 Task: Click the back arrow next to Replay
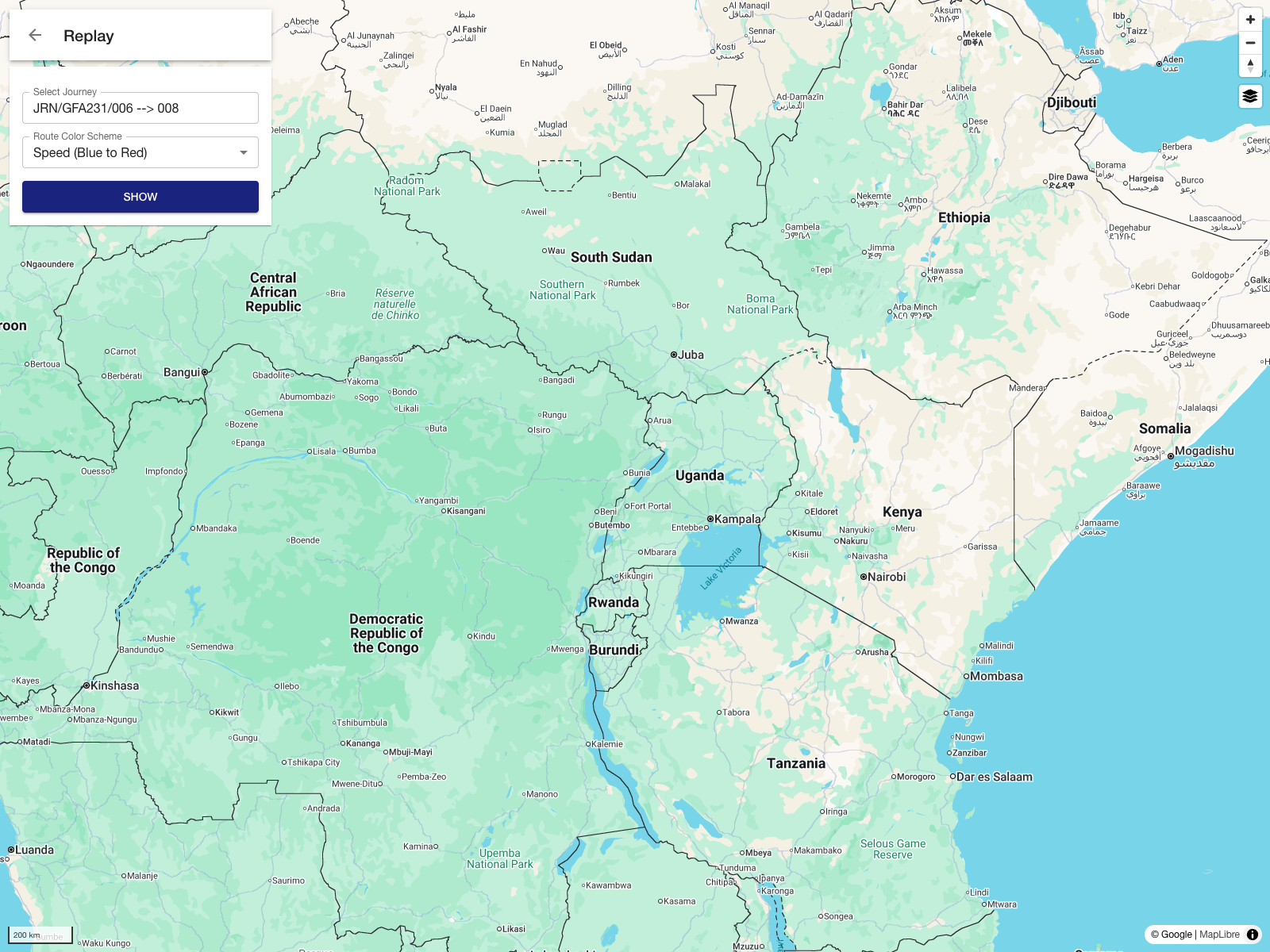tap(35, 35)
